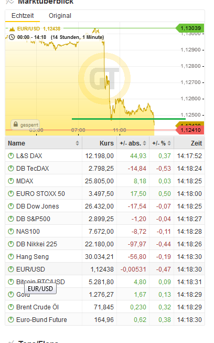Sort by +/- abs. column arrows

point(144,143)
